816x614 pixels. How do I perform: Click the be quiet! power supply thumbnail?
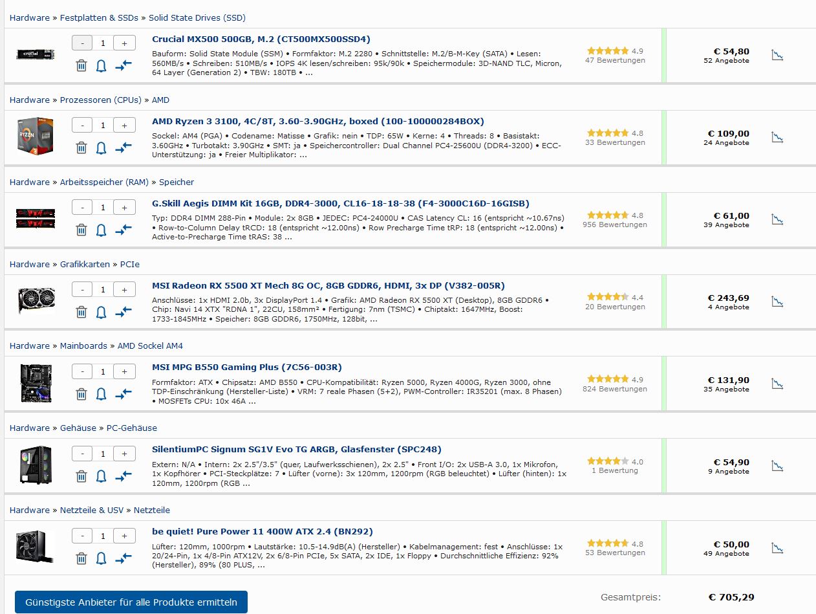click(35, 547)
